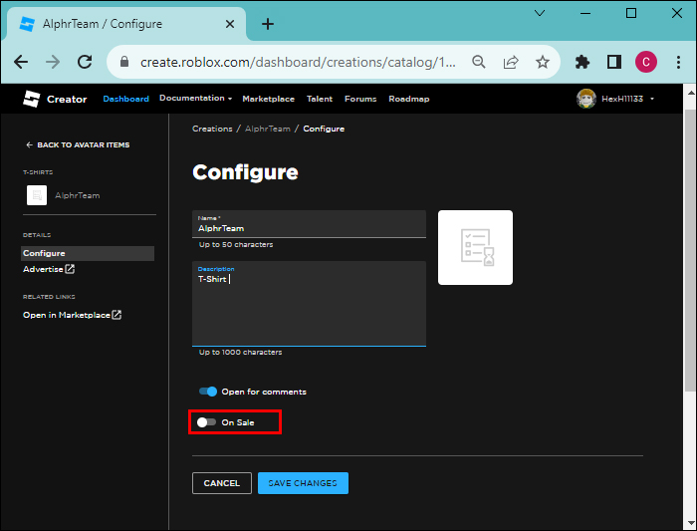Disable the Open for comments switch
Screen dimensions: 697x531
click(x=207, y=392)
